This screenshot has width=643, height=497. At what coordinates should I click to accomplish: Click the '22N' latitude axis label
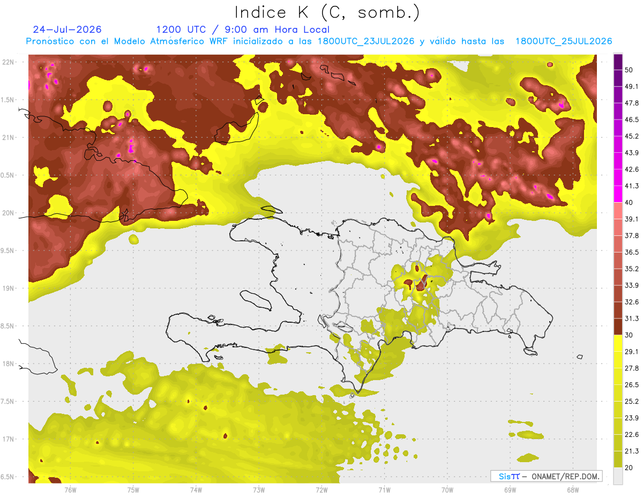(9, 62)
